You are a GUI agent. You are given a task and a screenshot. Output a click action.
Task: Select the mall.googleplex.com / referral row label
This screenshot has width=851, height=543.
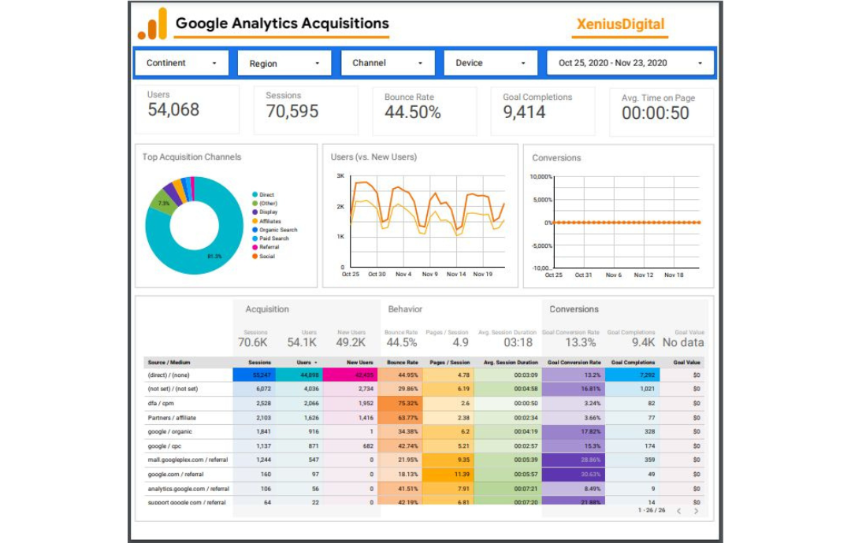[188, 460]
